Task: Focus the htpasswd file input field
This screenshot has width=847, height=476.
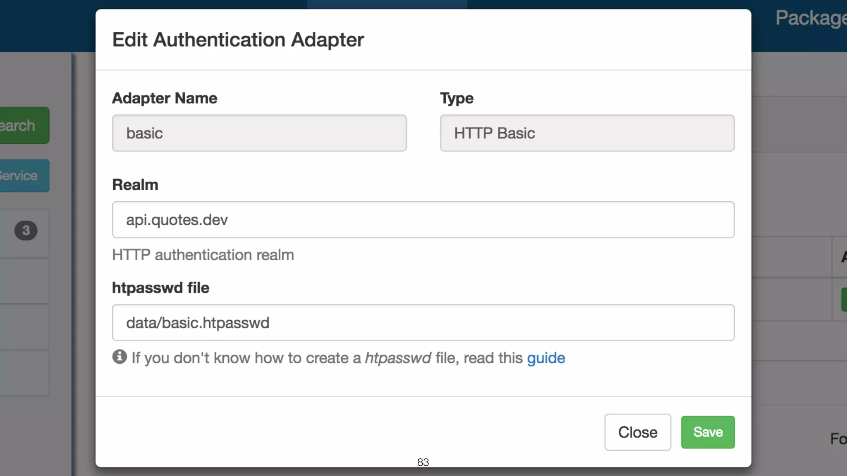Action: [423, 323]
